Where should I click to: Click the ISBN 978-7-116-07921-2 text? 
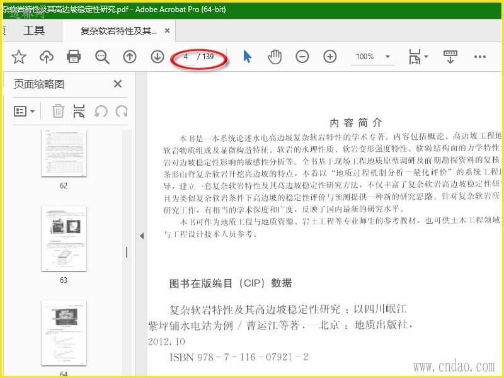click(239, 357)
